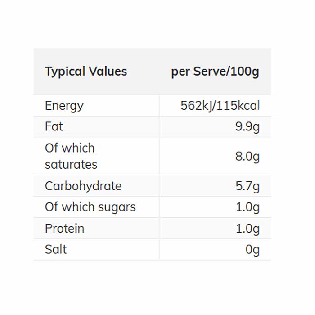
Task: Click "Of which" above the word saturates
Action: (x=70, y=148)
